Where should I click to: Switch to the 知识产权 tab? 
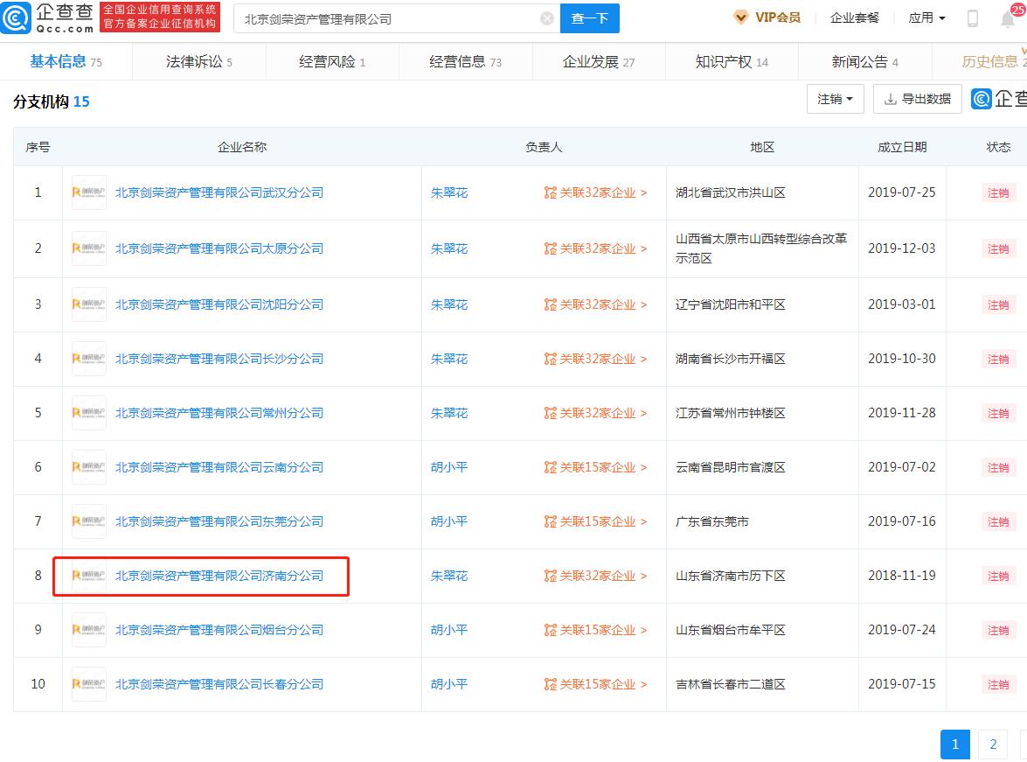click(x=732, y=61)
